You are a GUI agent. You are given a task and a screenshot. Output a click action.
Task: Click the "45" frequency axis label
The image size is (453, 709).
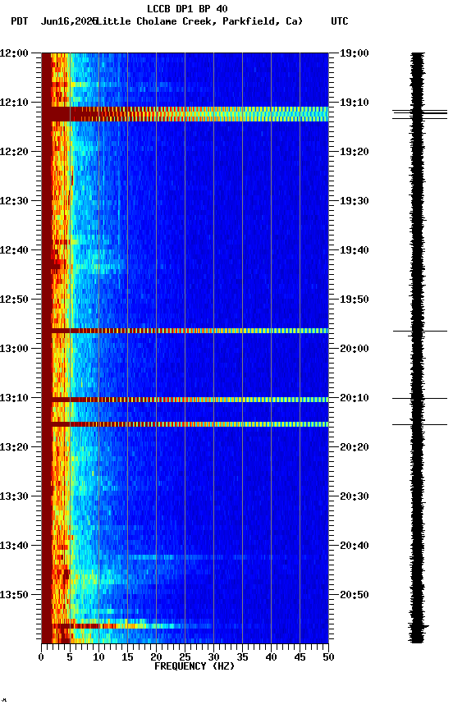(300, 657)
